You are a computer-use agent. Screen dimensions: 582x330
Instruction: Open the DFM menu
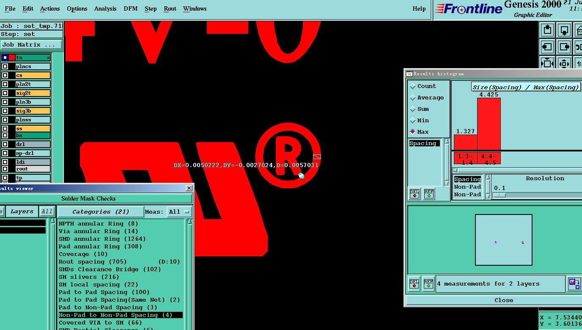[131, 8]
